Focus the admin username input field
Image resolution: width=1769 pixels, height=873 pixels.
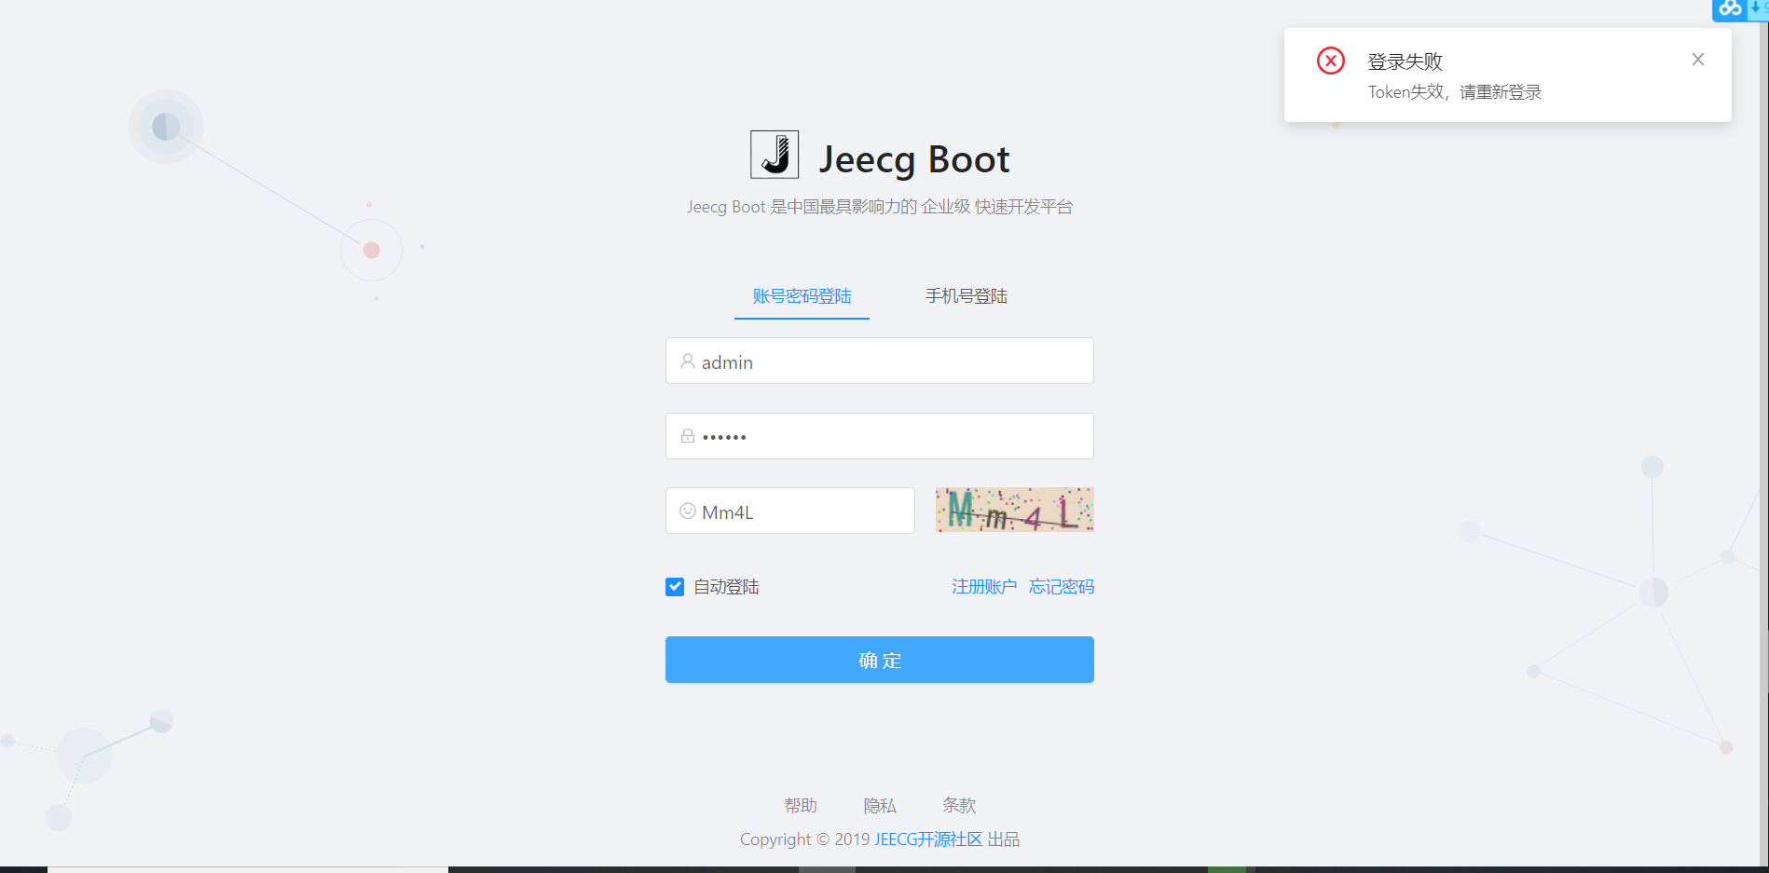pyautogui.click(x=880, y=361)
